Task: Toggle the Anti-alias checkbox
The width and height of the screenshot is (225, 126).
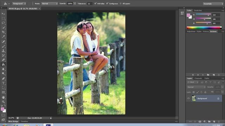Action: click(95, 3)
